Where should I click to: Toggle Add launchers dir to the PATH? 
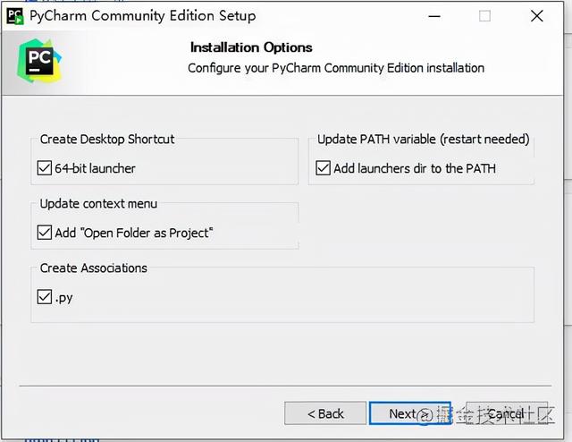[324, 168]
